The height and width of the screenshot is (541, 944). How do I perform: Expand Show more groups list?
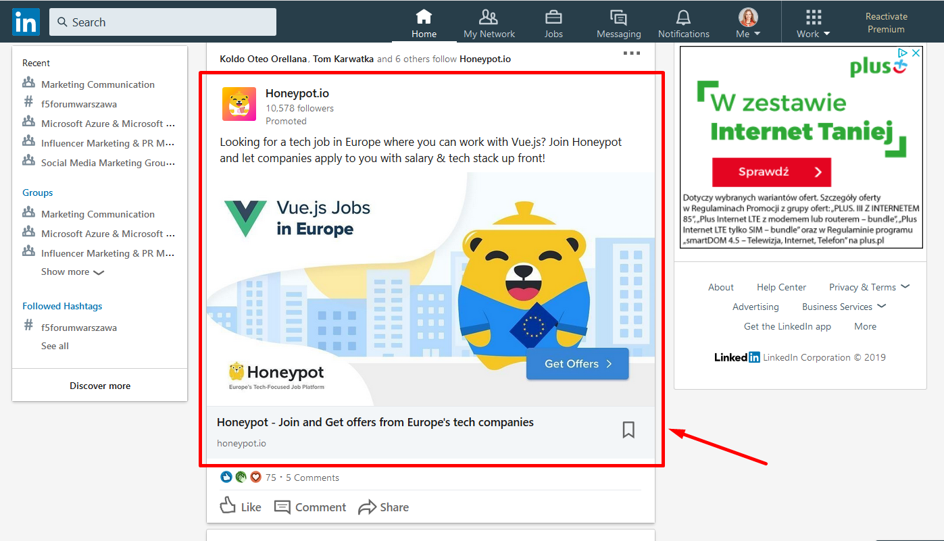point(72,272)
